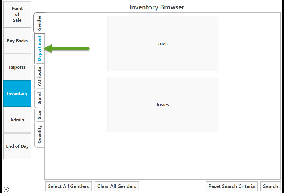Viewport: 284px width, 193px height.
Task: Switch to the Quantity tab
Action: point(39,134)
